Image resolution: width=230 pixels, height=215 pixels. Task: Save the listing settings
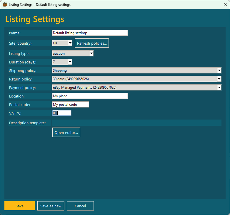19,206
